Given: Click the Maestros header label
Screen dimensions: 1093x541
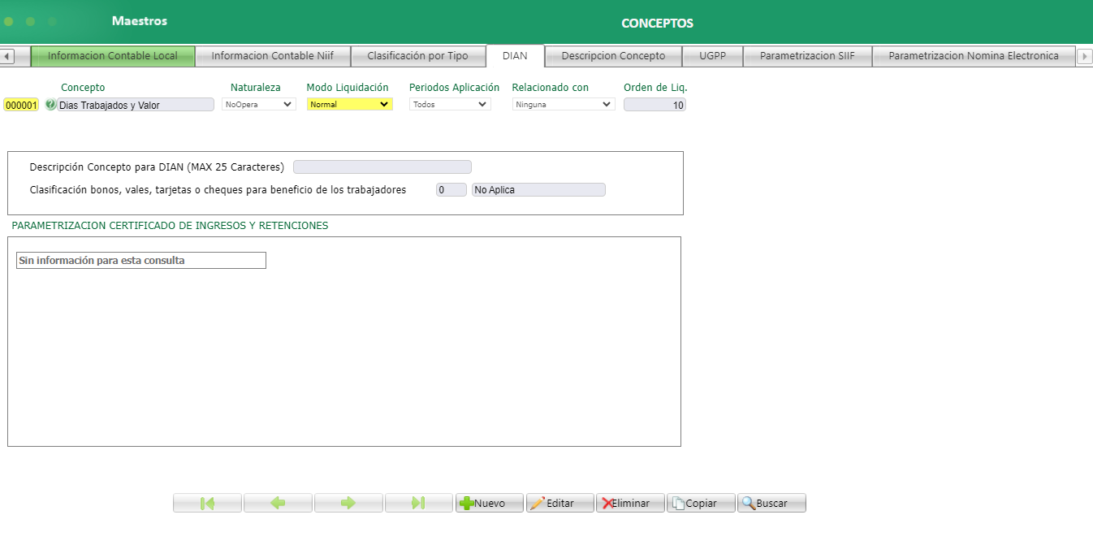Looking at the screenshot, I should [x=140, y=21].
